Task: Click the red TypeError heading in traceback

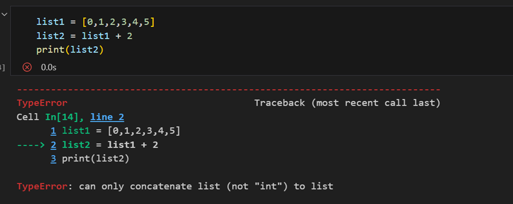Action: click(42, 103)
